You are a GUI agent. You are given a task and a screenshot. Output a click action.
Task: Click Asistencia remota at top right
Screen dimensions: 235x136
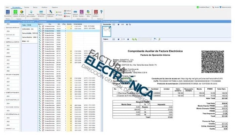225,7
